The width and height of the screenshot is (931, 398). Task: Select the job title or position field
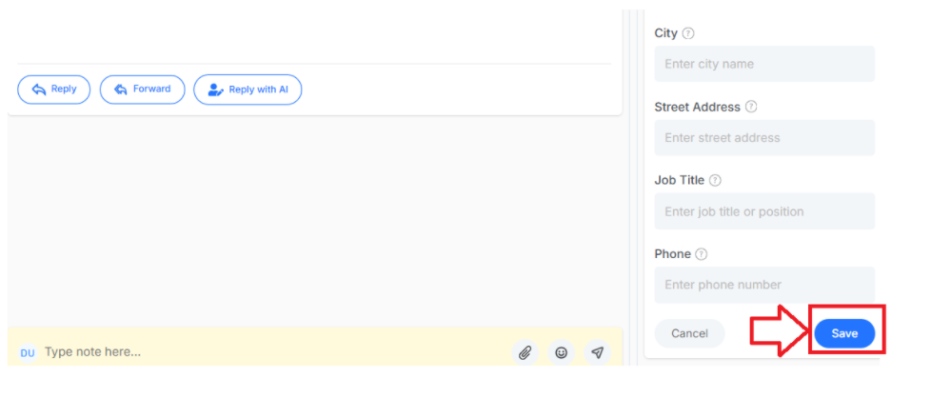764,211
